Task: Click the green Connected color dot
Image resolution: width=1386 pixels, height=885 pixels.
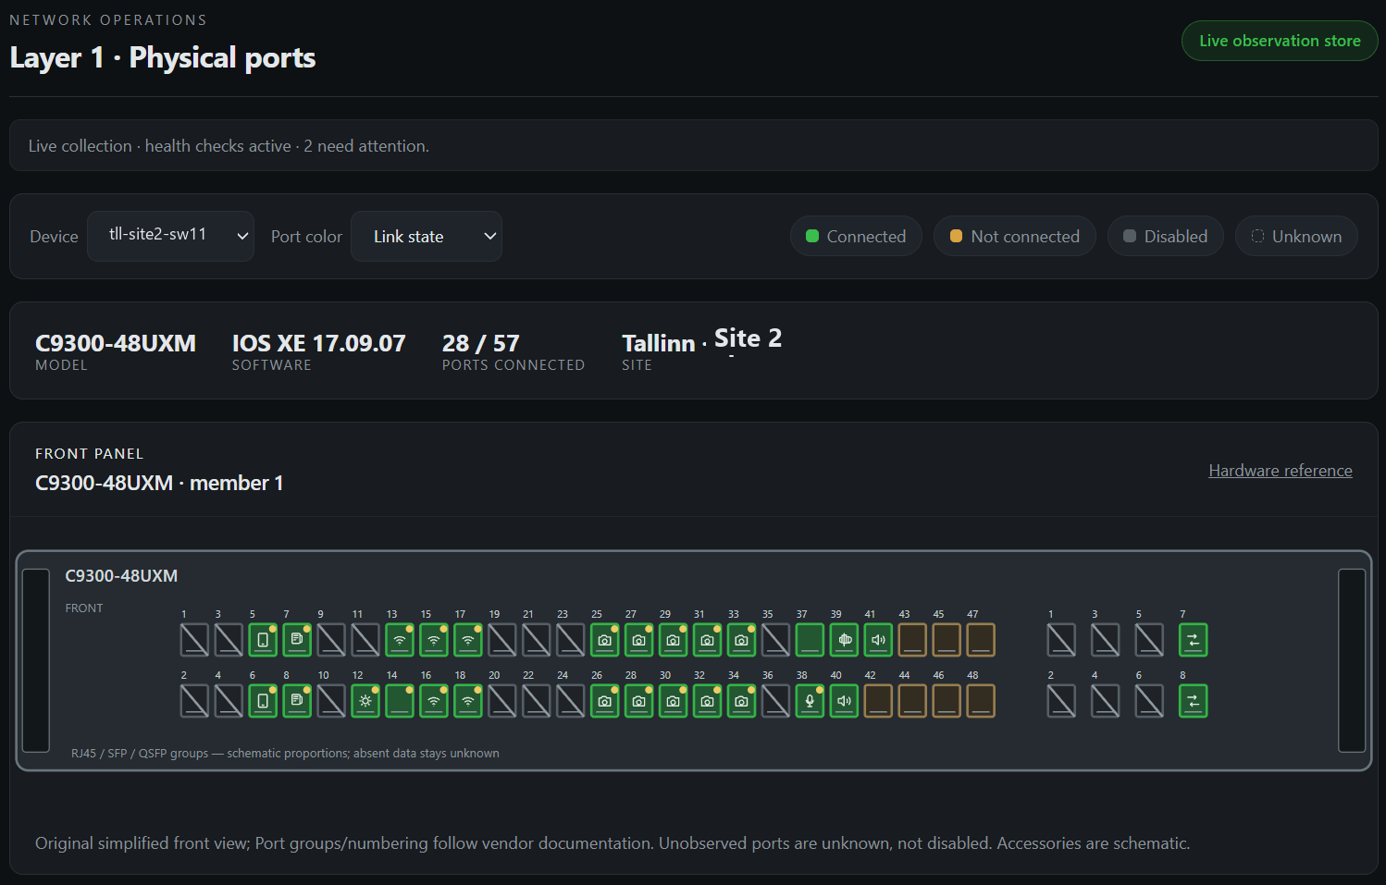Action: pos(812,236)
